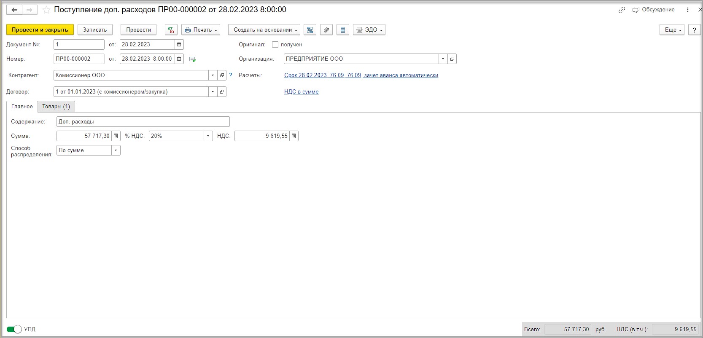
Task: Click Провести и закрыть button
Action: pyautogui.click(x=40, y=30)
